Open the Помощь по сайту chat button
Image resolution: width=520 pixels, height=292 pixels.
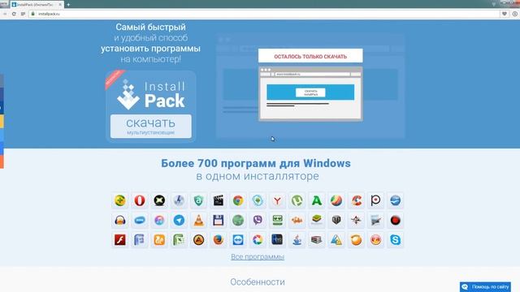point(485,286)
